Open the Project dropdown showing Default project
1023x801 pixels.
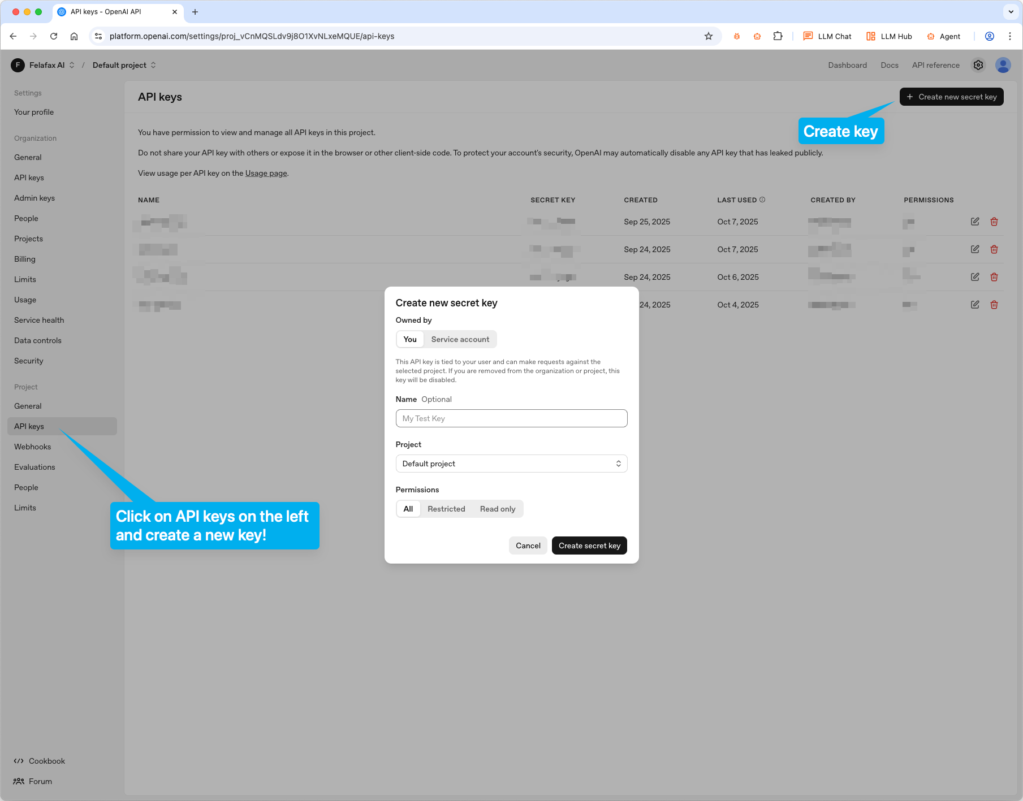pos(512,464)
